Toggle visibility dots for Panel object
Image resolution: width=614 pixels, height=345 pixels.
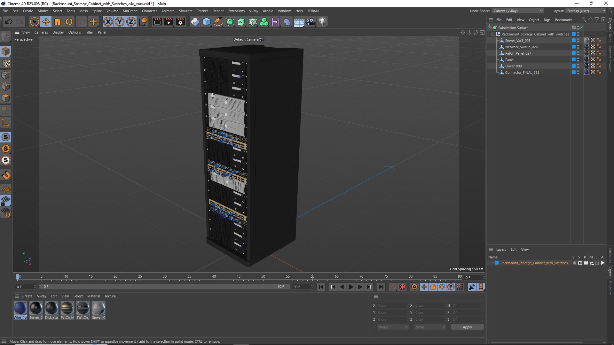[x=578, y=60]
